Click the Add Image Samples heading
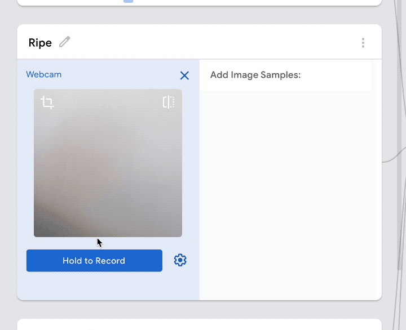Viewport: 406px width, 330px height. tap(255, 75)
